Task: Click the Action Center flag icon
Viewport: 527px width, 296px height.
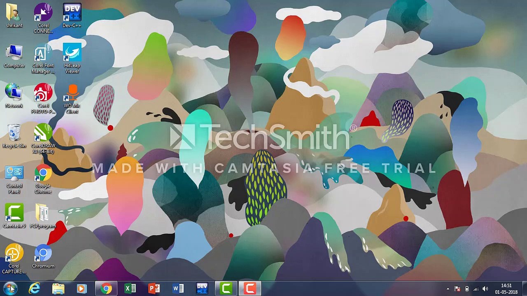Action: [x=457, y=289]
